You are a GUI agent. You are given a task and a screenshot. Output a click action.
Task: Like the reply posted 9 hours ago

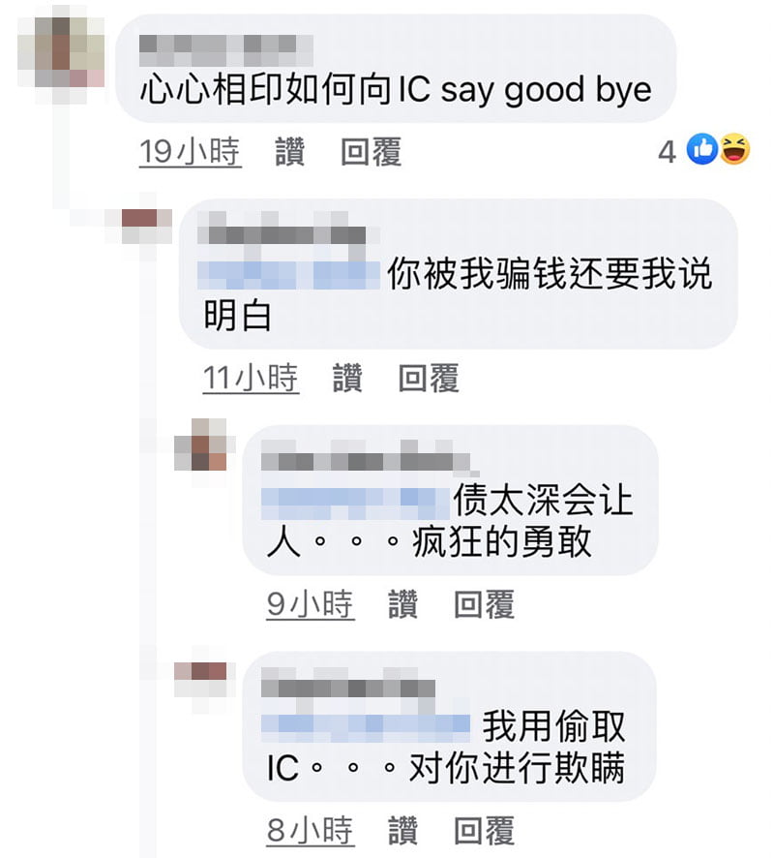click(403, 604)
